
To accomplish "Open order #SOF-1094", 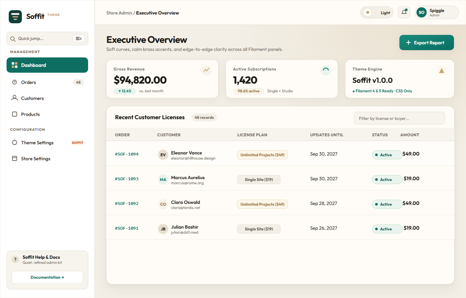I will pos(127,154).
